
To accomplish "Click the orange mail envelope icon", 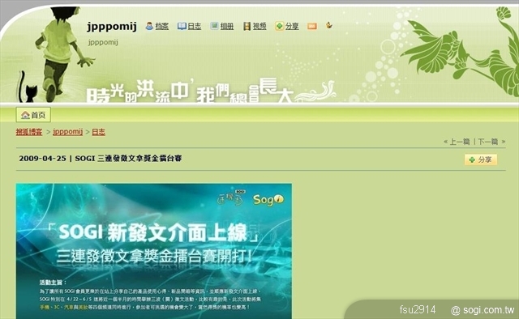I will [x=311, y=26].
